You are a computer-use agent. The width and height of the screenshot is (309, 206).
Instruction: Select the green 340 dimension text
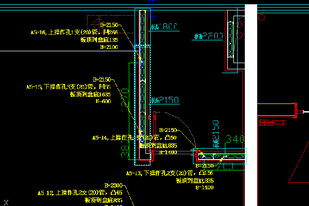[235, 139]
